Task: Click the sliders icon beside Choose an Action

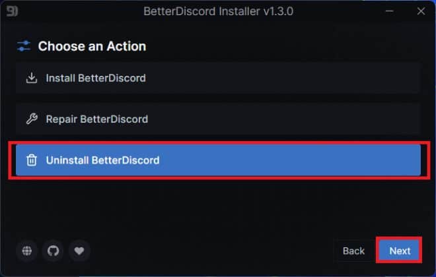Action: point(24,46)
